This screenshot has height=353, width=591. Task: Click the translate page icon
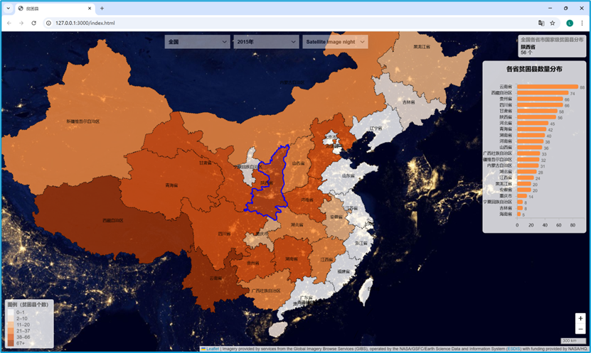coord(541,23)
